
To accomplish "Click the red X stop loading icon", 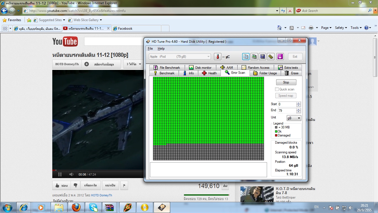I will [290, 11].
